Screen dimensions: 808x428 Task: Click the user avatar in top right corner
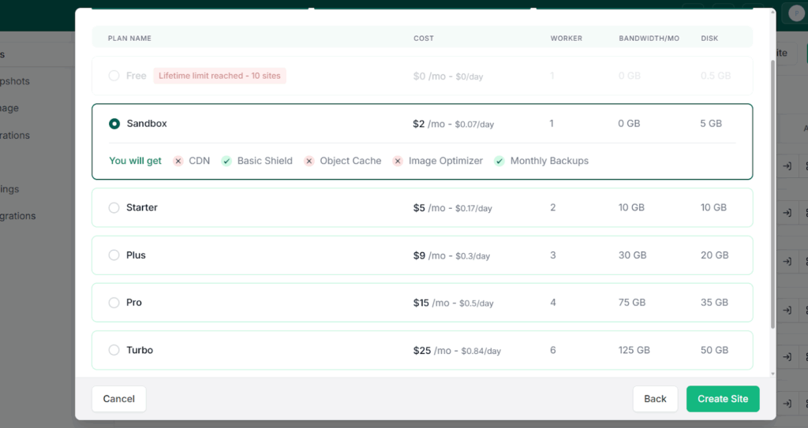pos(796,13)
